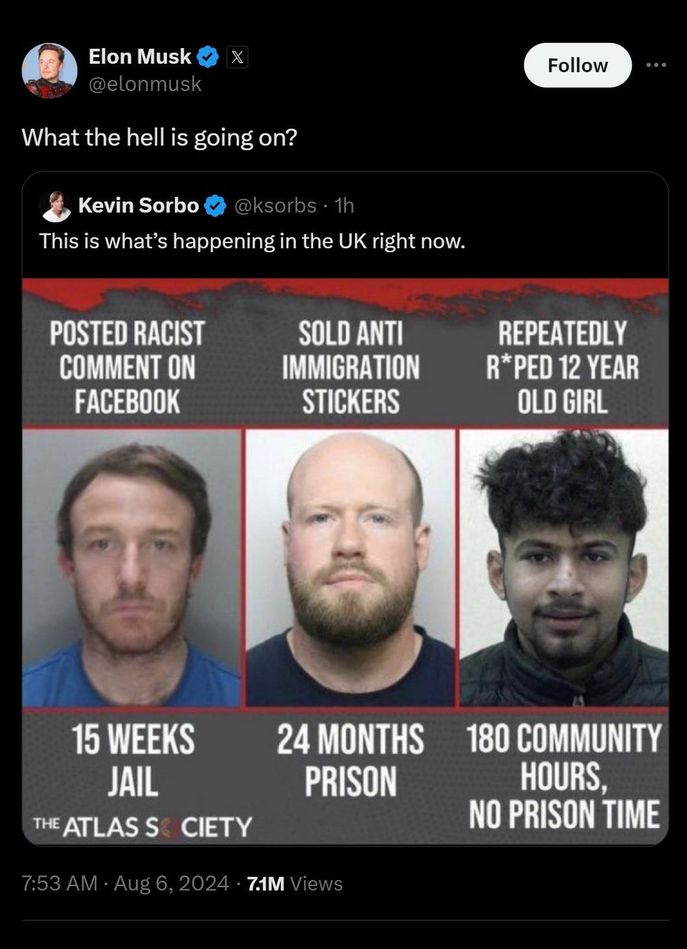Viewport: 687px width, 949px height.
Task: Open the quoted post text about the UK
Action: [x=252, y=241]
